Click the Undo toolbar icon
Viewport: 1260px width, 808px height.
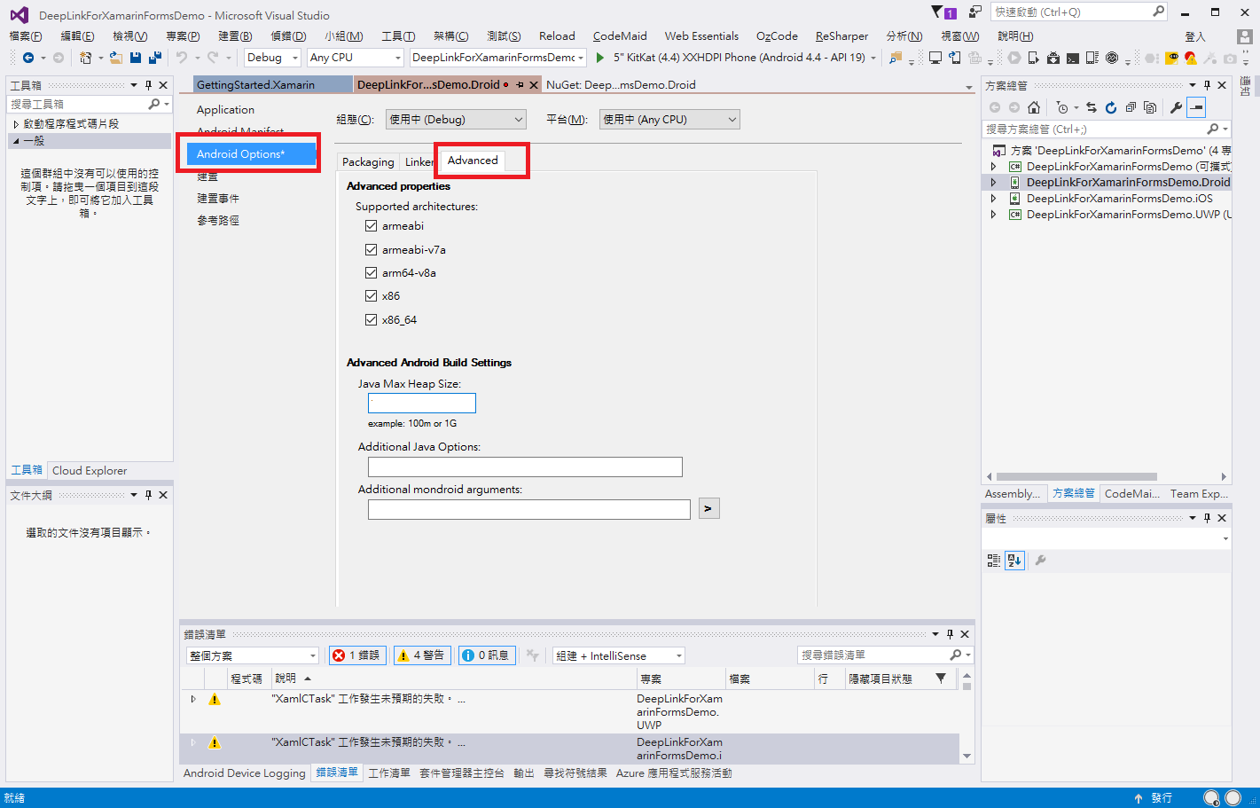[182, 58]
